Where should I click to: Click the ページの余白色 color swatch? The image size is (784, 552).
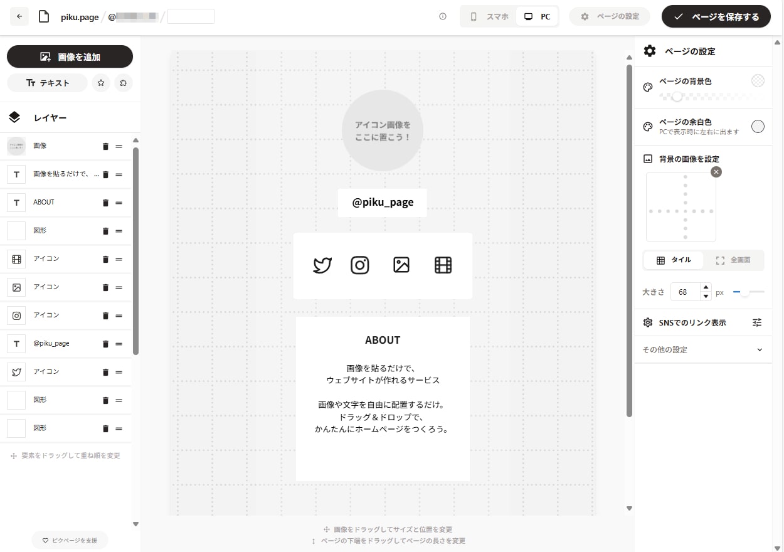(758, 127)
